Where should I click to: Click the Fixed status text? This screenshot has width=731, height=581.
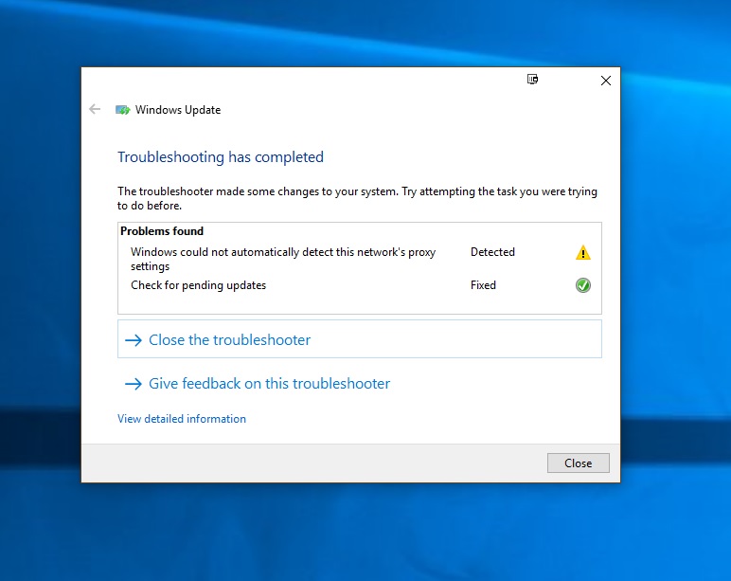pos(483,285)
